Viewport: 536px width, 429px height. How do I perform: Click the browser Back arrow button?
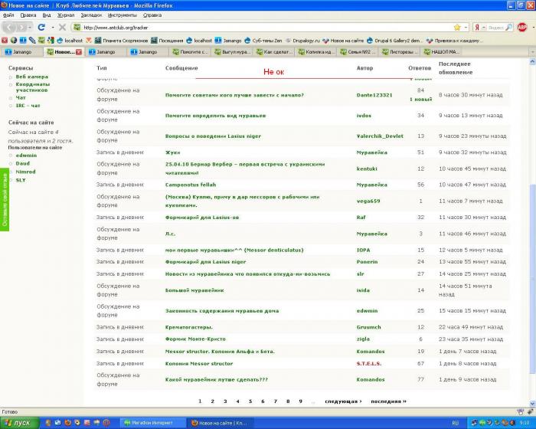10,27
